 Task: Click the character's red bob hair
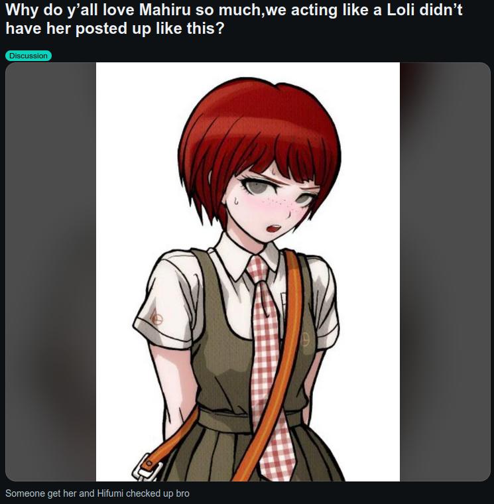tap(257, 129)
